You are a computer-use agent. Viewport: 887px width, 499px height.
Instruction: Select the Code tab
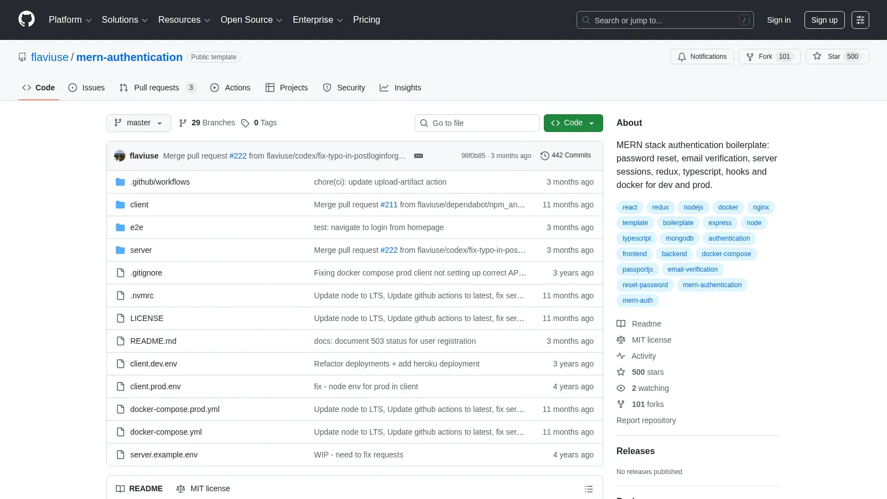tap(38, 88)
